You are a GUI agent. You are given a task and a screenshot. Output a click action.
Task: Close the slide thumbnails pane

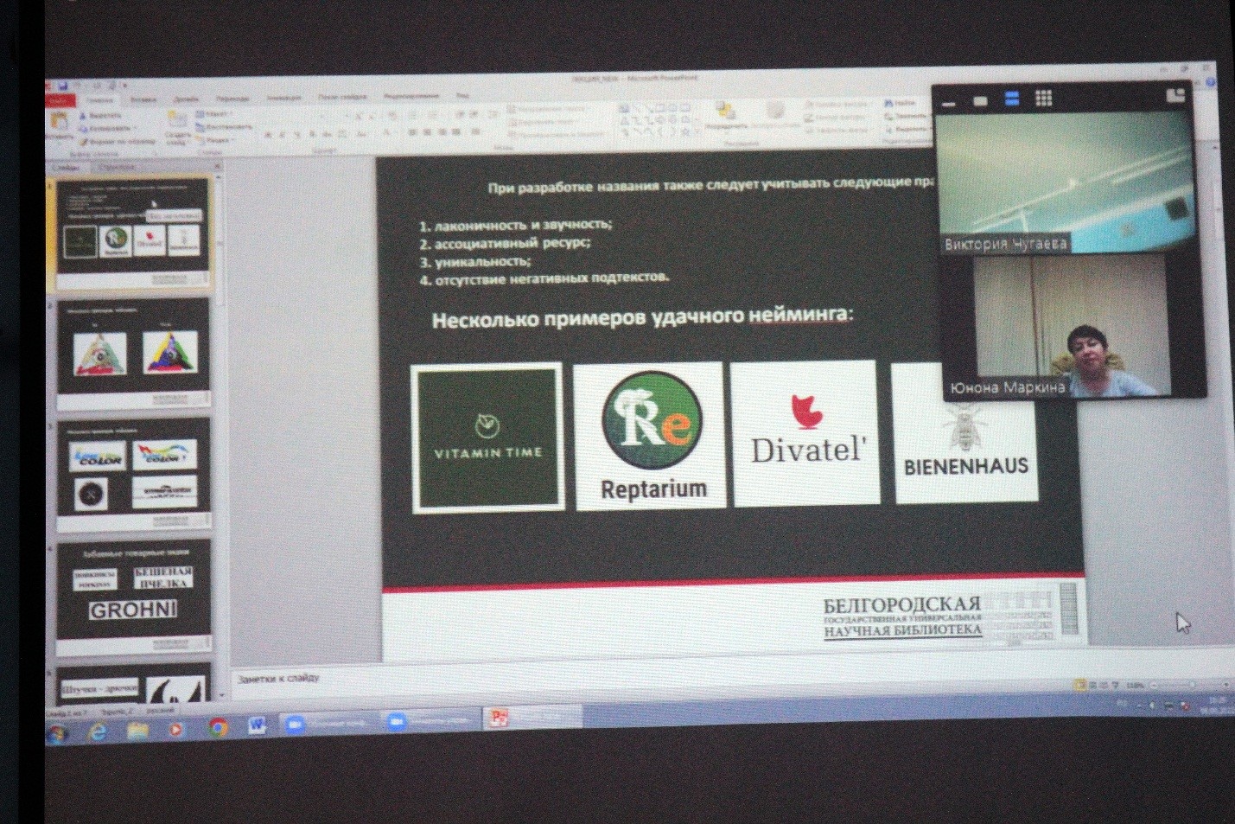(x=216, y=165)
